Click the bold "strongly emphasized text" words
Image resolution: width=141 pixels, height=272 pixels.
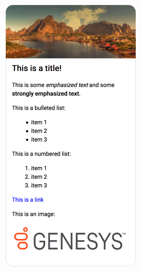pos(46,94)
